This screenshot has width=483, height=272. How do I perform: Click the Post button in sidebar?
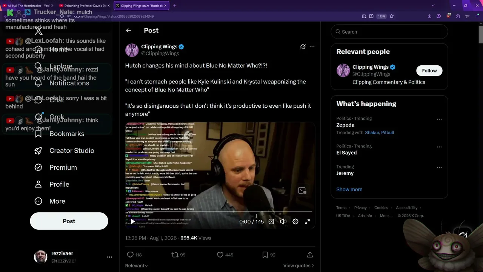pos(69,221)
